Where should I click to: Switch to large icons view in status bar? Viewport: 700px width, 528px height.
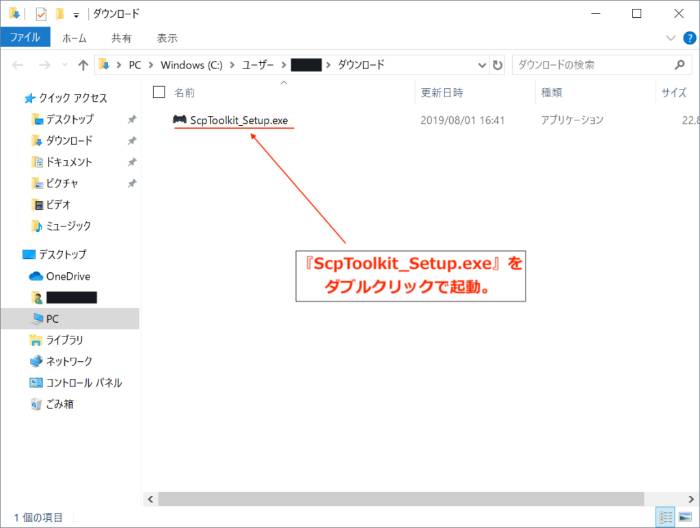click(x=685, y=517)
